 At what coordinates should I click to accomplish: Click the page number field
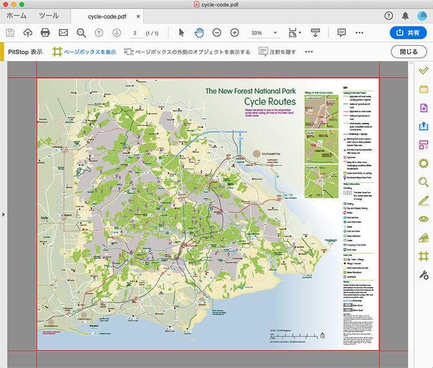(x=136, y=33)
